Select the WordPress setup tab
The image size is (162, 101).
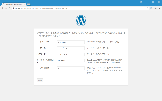pyautogui.click(x=13, y=4)
